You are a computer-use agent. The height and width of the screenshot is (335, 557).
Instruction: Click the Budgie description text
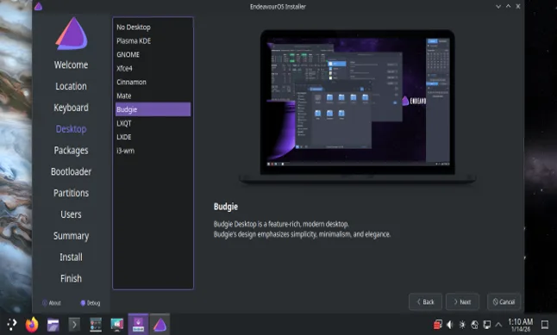click(x=302, y=229)
